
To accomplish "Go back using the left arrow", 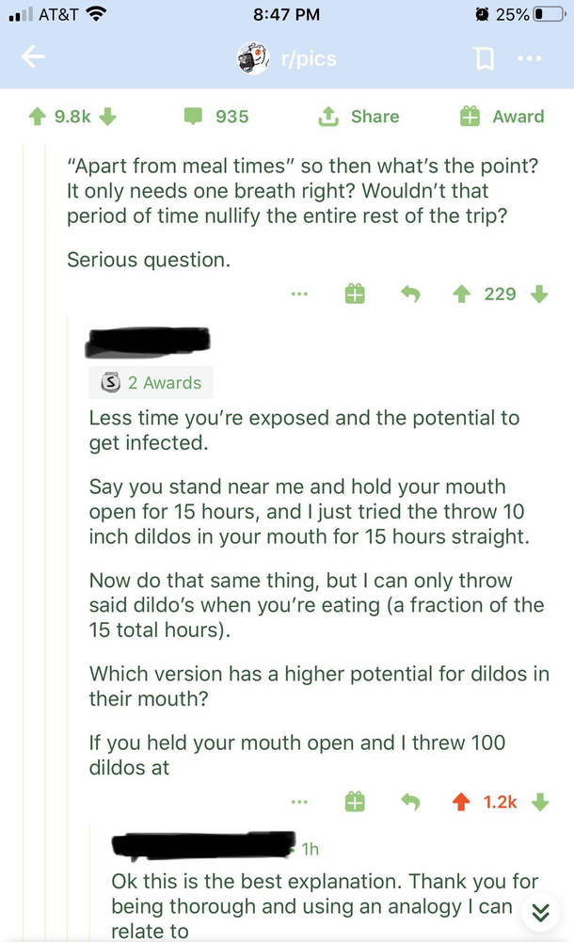I will point(33,57).
